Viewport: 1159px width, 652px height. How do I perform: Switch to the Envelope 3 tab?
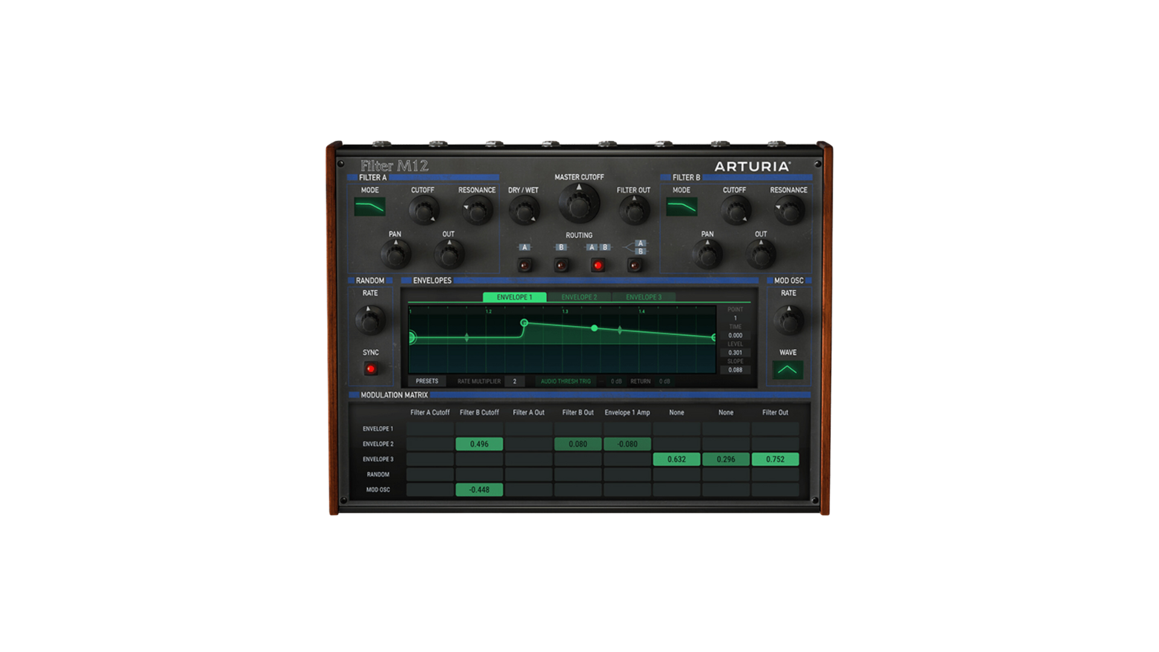coord(643,297)
